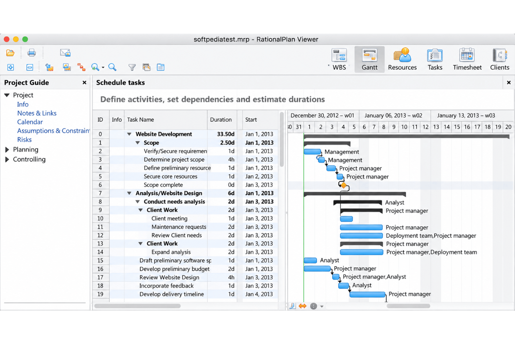The width and height of the screenshot is (515, 344).
Task: Click the Gantt chart horizontal scrollbar
Action: pos(408,306)
